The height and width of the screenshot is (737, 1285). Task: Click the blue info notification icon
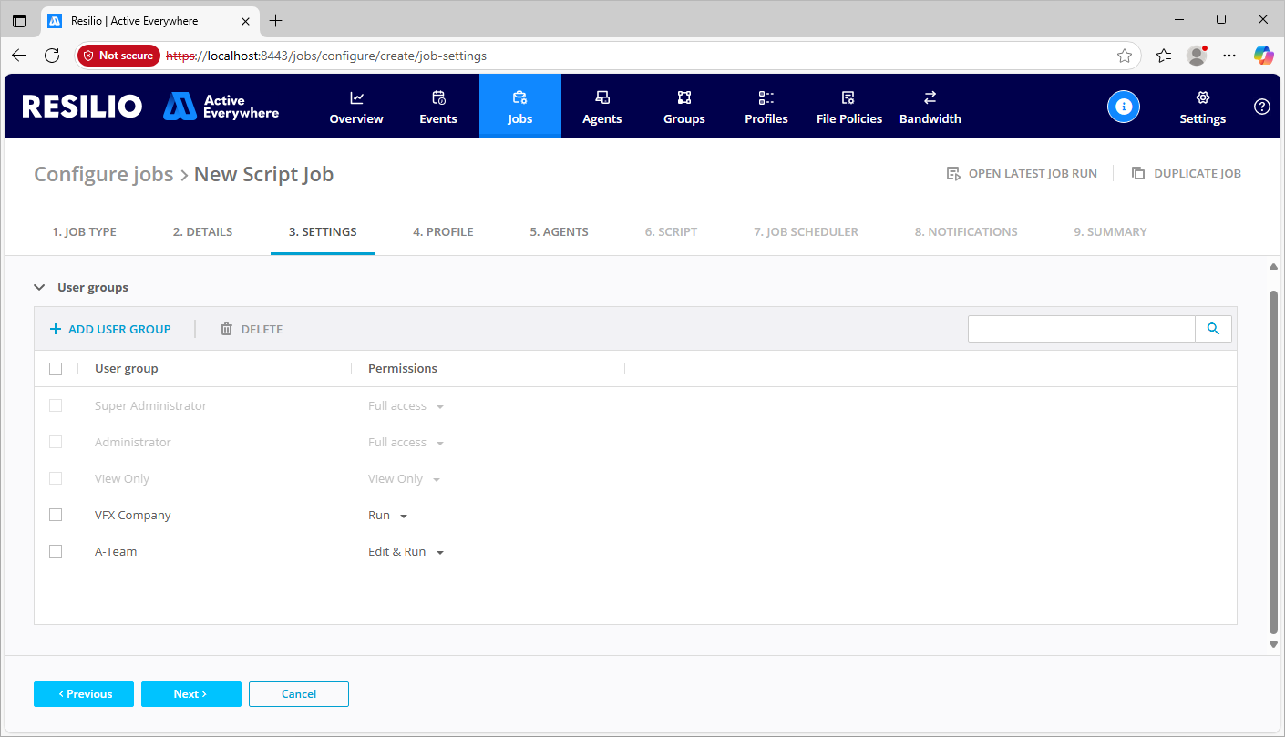[x=1123, y=107]
